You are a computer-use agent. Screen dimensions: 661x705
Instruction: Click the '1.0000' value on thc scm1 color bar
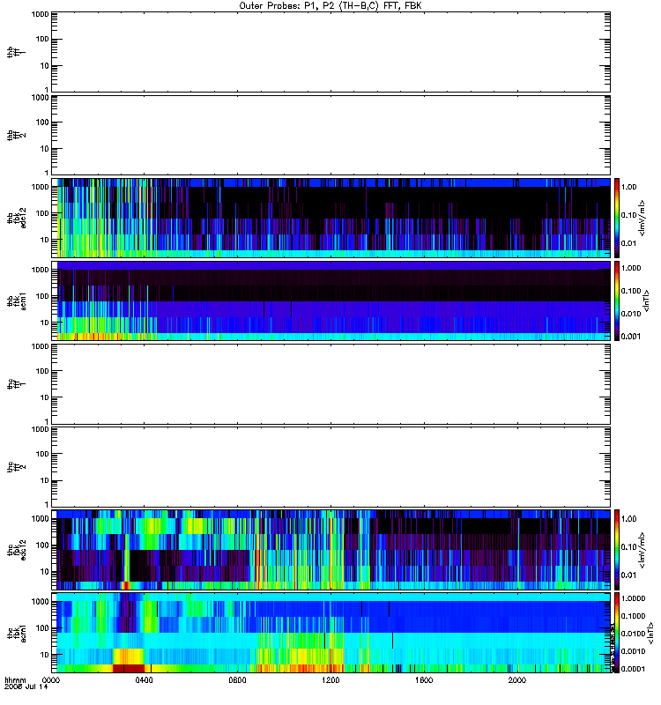pyautogui.click(x=633, y=598)
